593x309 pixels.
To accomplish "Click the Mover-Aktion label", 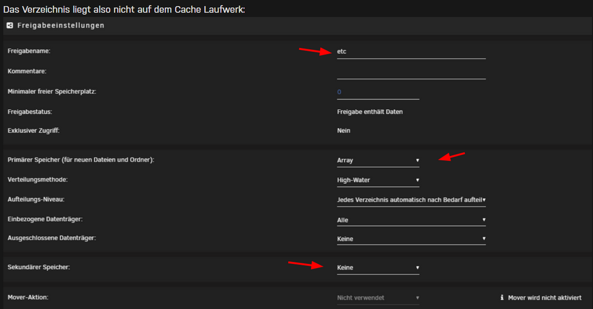I will (x=28, y=298).
